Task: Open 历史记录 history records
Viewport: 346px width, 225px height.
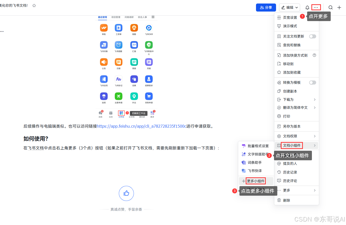Action: point(297,172)
